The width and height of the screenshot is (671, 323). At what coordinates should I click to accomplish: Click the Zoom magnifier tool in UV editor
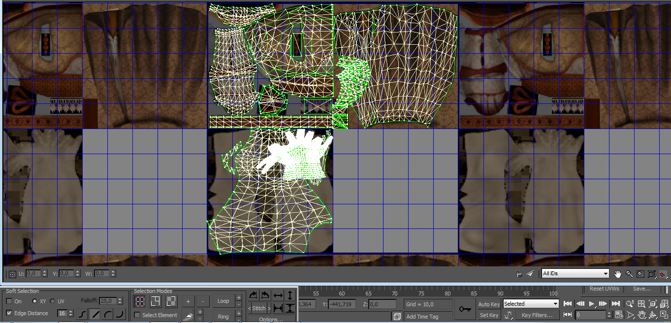pyautogui.click(x=629, y=274)
